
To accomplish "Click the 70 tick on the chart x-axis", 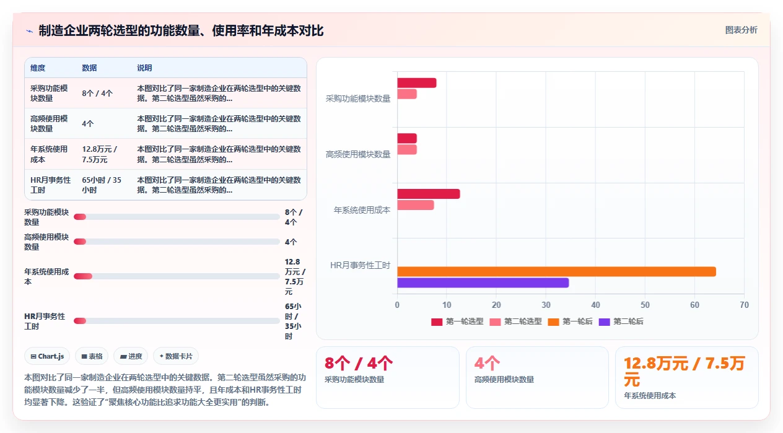I will (744, 305).
